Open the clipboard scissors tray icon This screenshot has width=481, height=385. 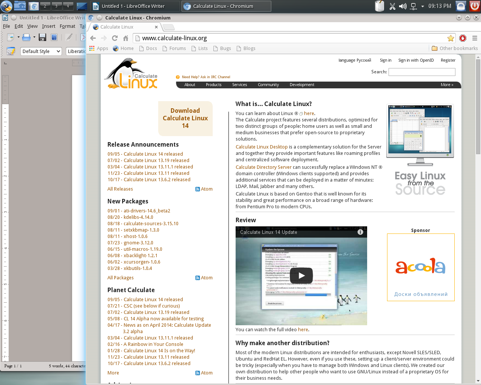point(392,6)
